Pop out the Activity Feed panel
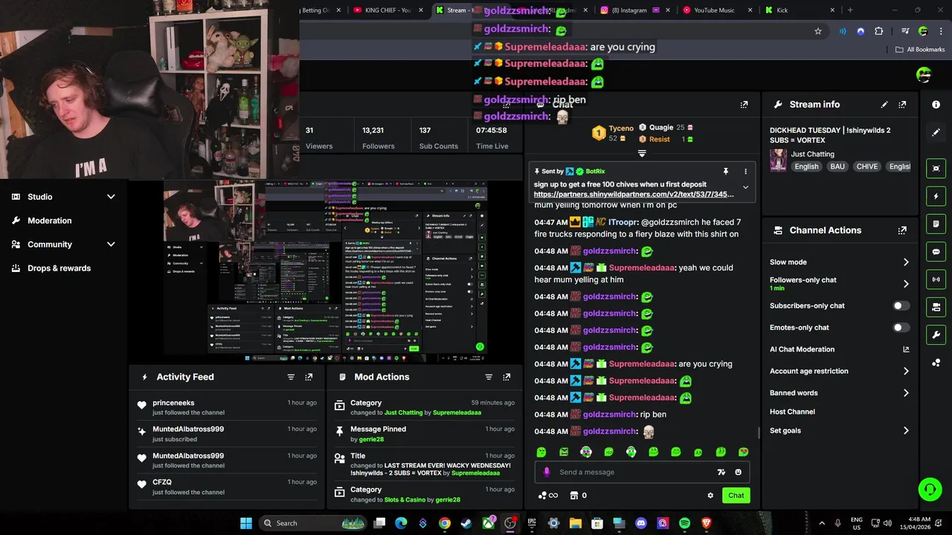 [x=309, y=377]
